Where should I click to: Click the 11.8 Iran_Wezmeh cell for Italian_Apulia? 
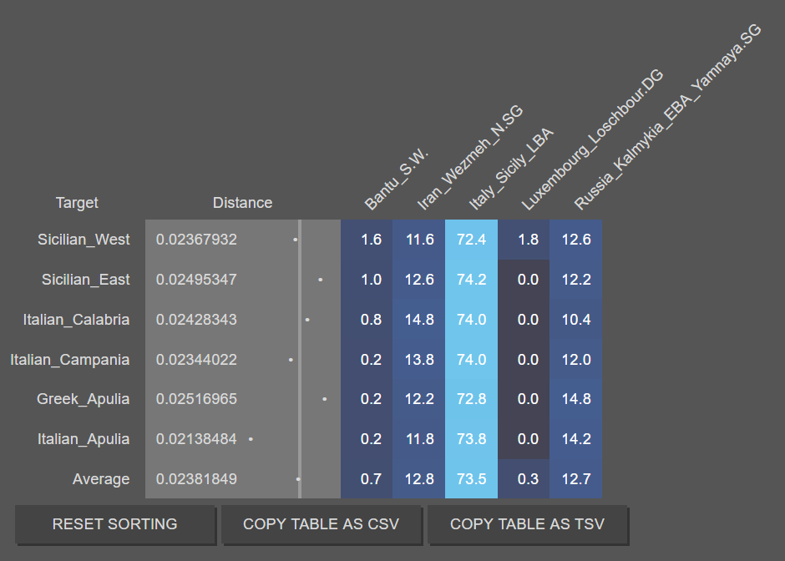(419, 439)
